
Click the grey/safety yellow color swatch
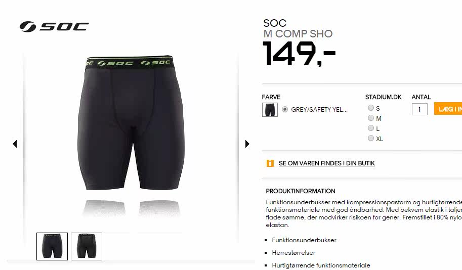pyautogui.click(x=270, y=110)
